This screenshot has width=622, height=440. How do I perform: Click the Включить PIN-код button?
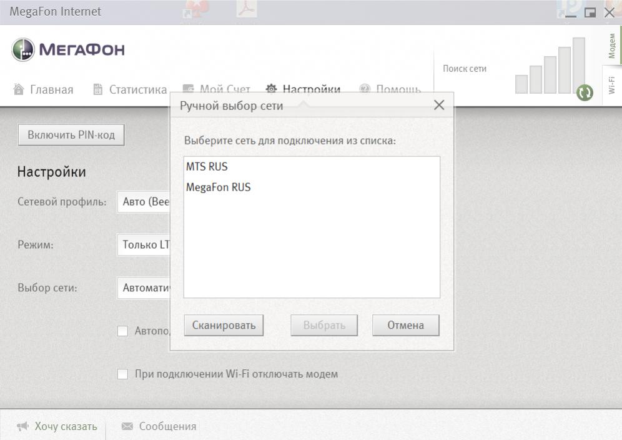tap(71, 135)
